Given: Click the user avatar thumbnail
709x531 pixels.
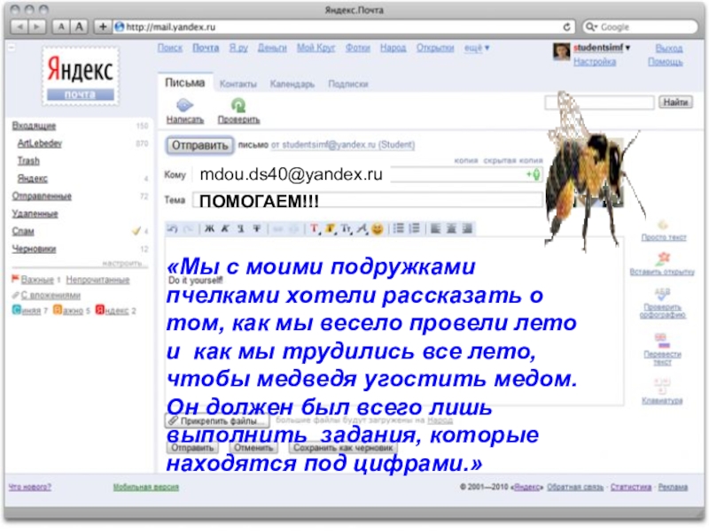Looking at the screenshot, I should click(x=561, y=52).
